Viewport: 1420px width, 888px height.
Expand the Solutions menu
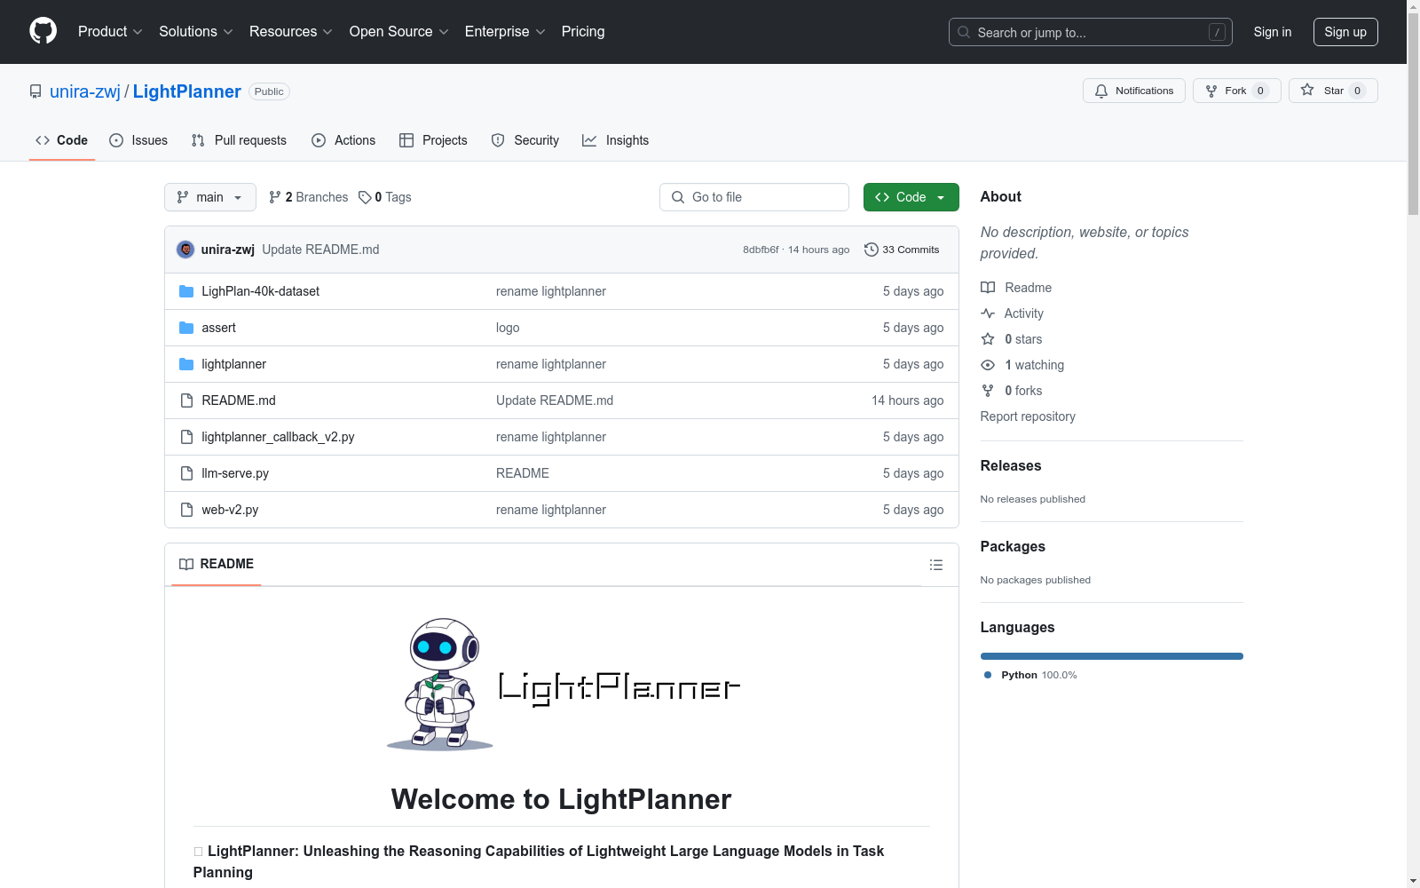tap(196, 32)
